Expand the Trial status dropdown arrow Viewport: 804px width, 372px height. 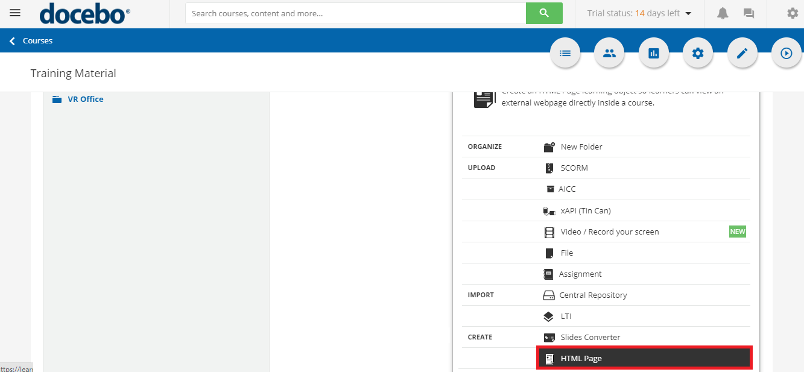click(x=688, y=13)
